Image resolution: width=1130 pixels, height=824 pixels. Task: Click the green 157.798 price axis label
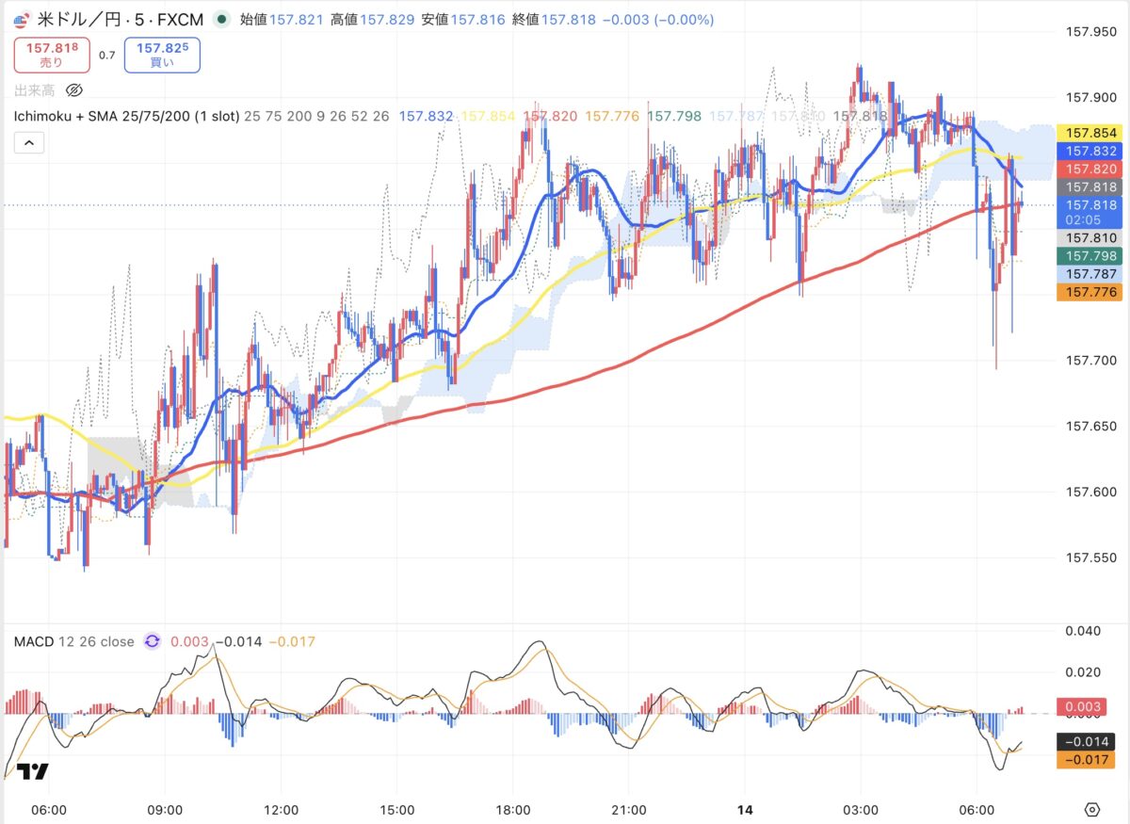click(1090, 256)
